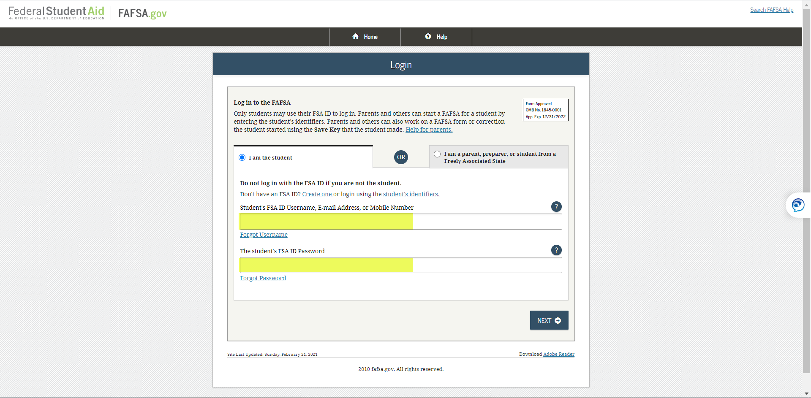Click the NEXT button
Viewport: 811px width, 398px height.
549,320
